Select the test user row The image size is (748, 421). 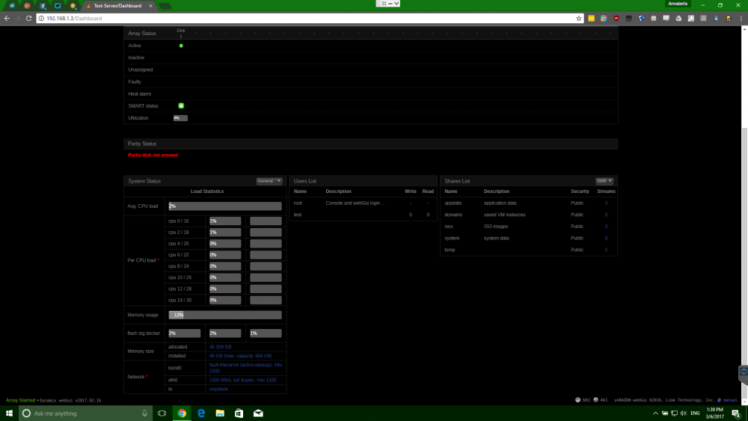point(363,215)
